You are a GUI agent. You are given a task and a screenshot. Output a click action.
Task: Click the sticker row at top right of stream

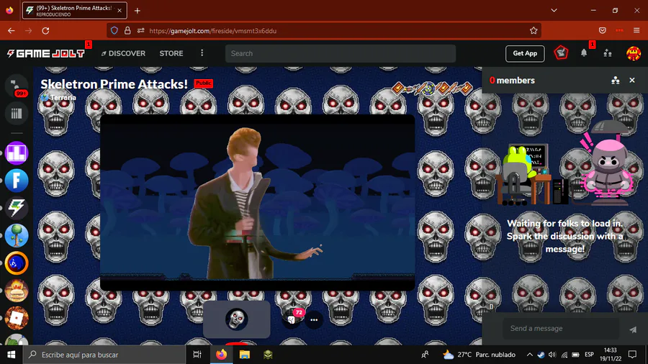pyautogui.click(x=432, y=88)
